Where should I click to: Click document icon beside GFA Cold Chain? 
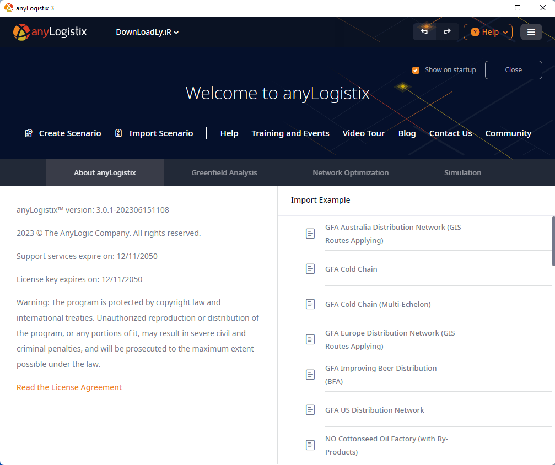point(310,269)
